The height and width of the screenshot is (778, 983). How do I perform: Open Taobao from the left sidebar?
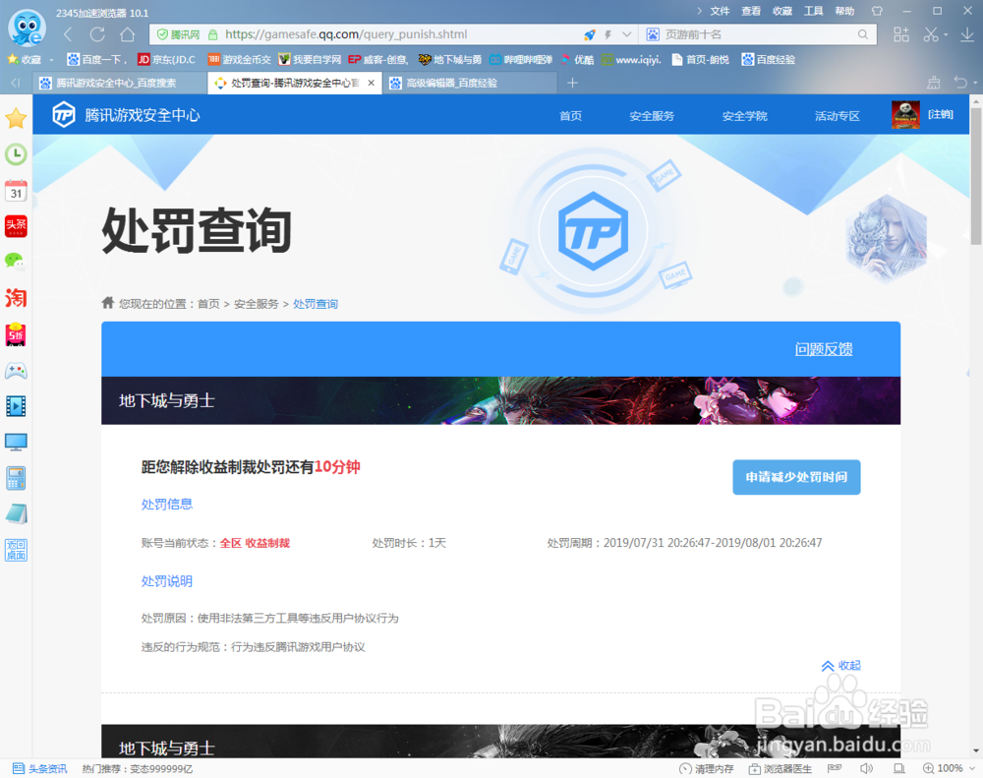click(16, 297)
